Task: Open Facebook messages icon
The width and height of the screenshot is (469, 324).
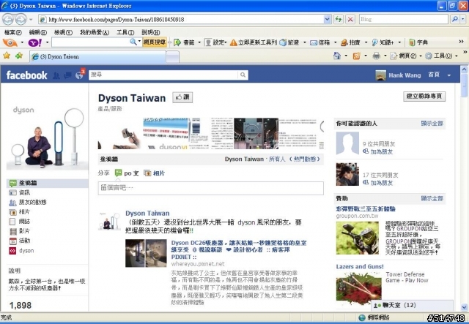Action: pos(67,75)
